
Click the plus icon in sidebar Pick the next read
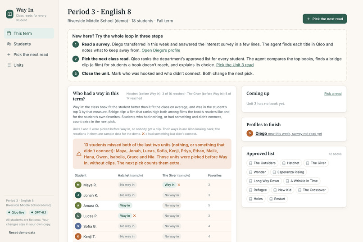coord(9,55)
